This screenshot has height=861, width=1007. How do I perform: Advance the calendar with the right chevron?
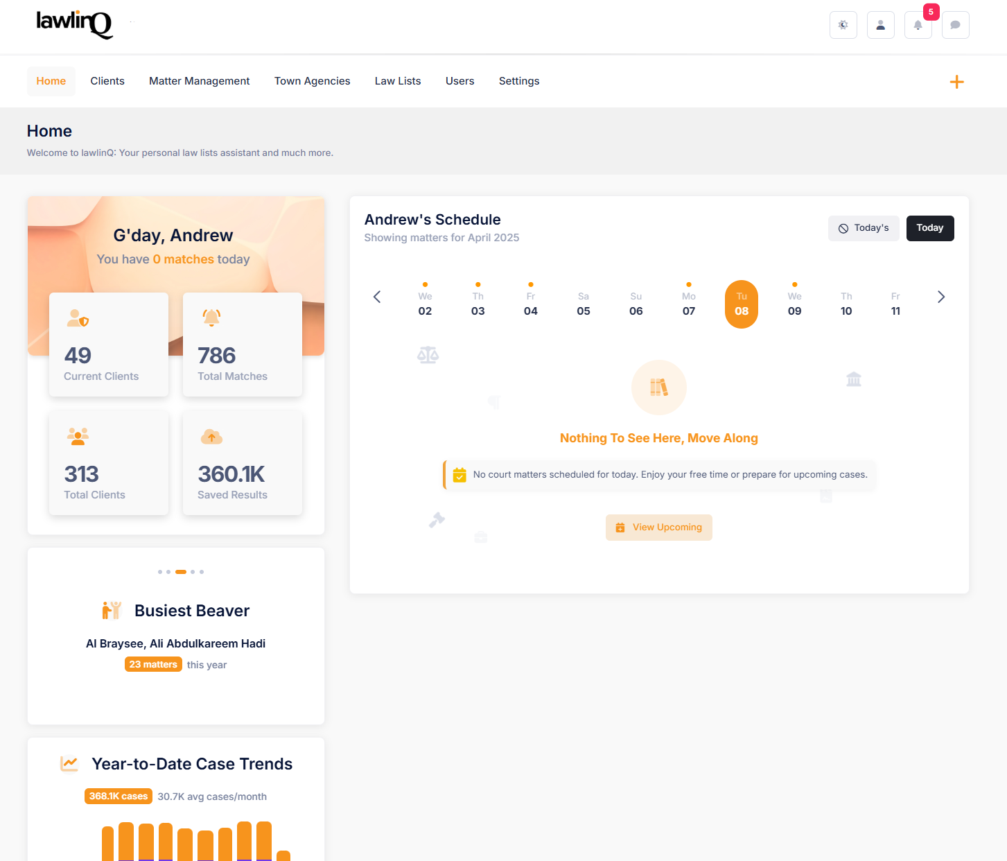pos(940,297)
